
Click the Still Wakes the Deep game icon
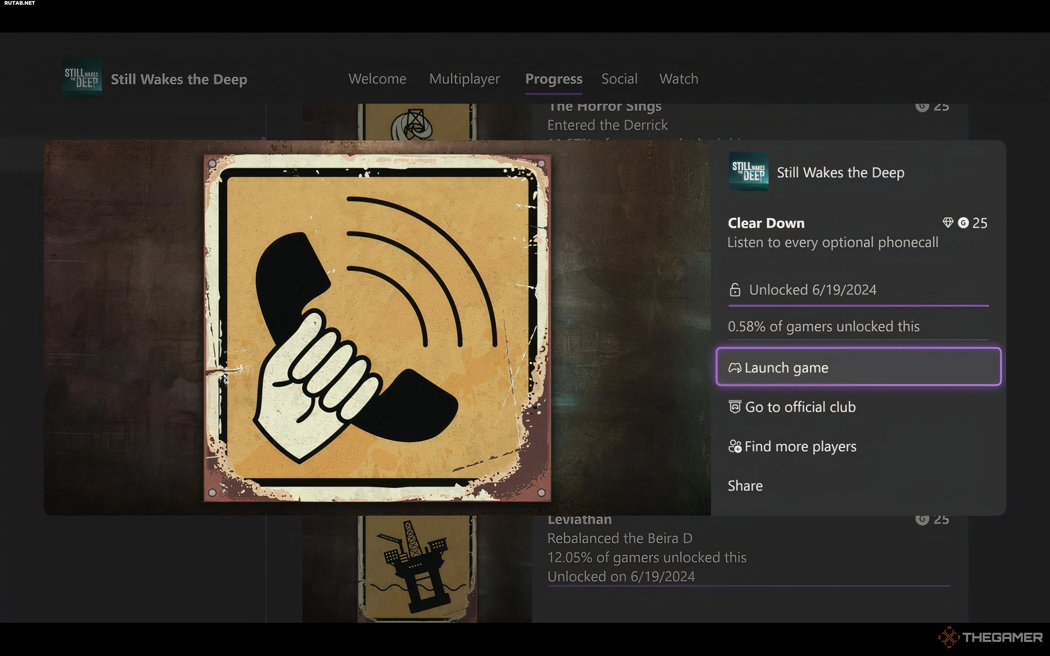[x=82, y=79]
